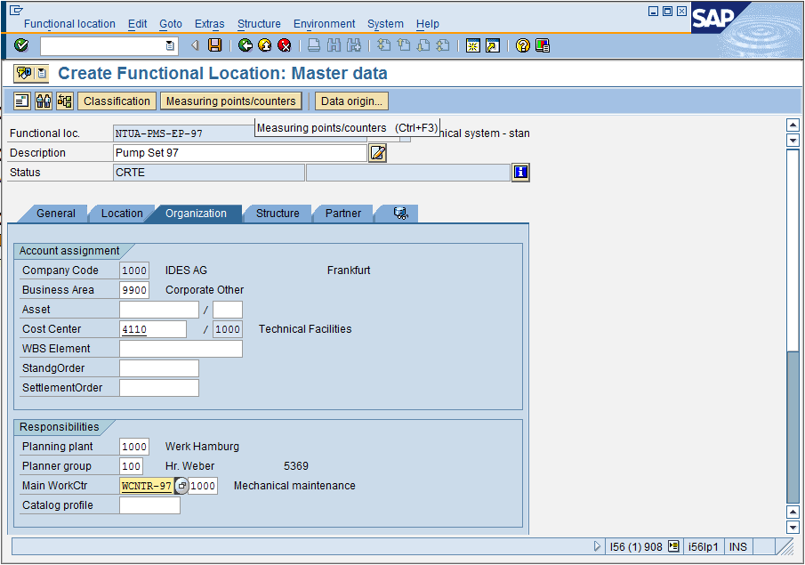Viewport: 805px width, 565px height.
Task: Click the Last Page icon
Action: 443,45
